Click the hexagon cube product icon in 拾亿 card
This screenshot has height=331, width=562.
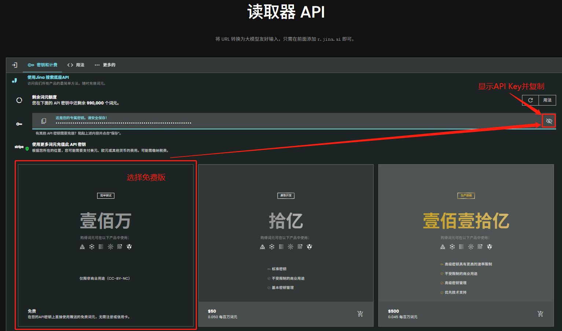[272, 247]
